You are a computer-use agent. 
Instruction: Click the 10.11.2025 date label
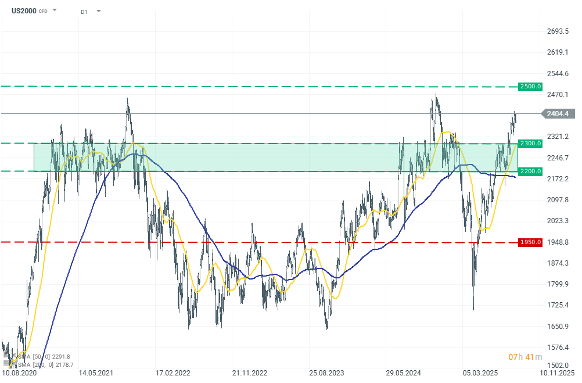(557, 373)
